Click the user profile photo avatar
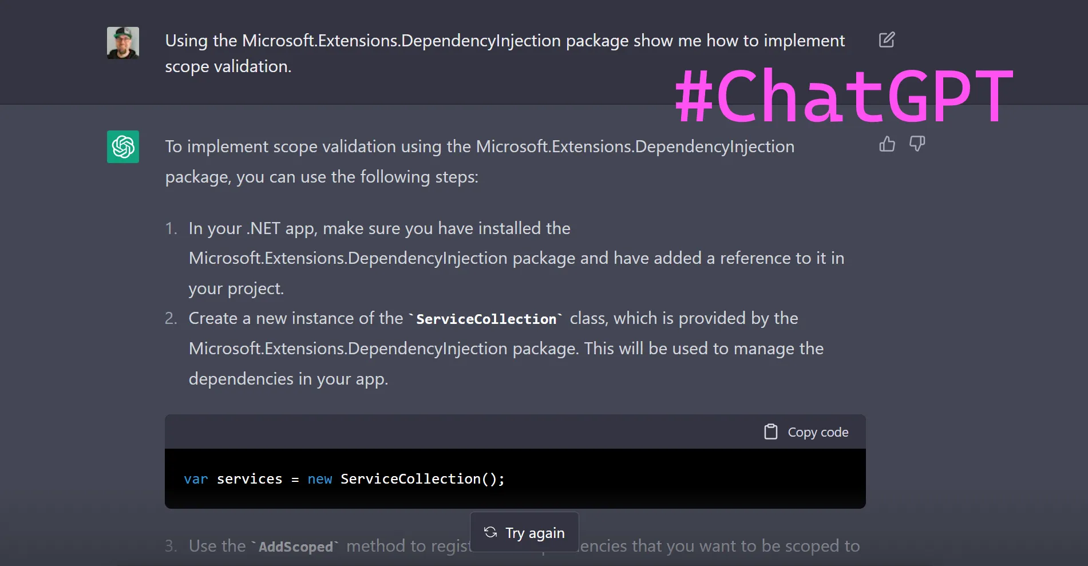Screen dimensions: 1088x566 pos(123,42)
